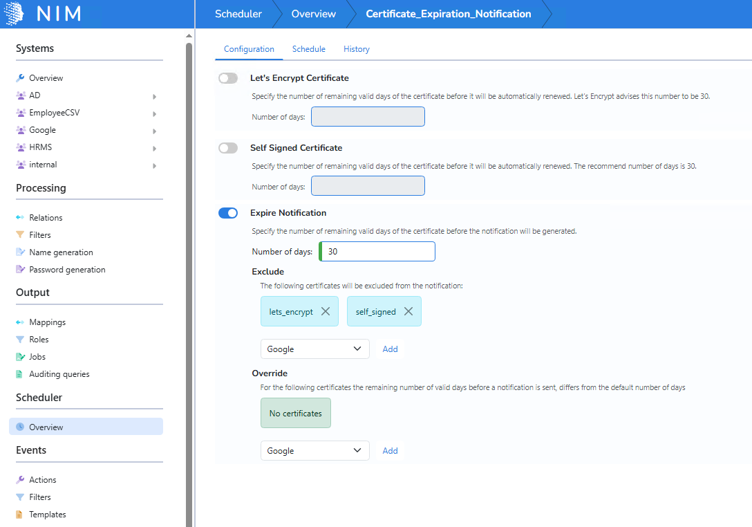Image resolution: width=752 pixels, height=527 pixels.
Task: Open the Override certificate dropdown
Action: click(x=314, y=451)
